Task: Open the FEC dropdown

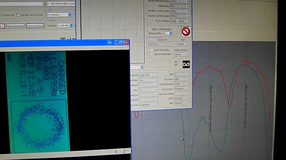Action: 148,90
